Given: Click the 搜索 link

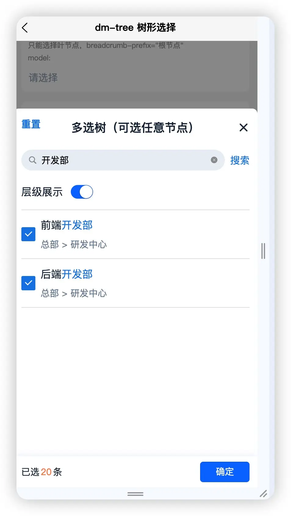Looking at the screenshot, I should tap(240, 160).
